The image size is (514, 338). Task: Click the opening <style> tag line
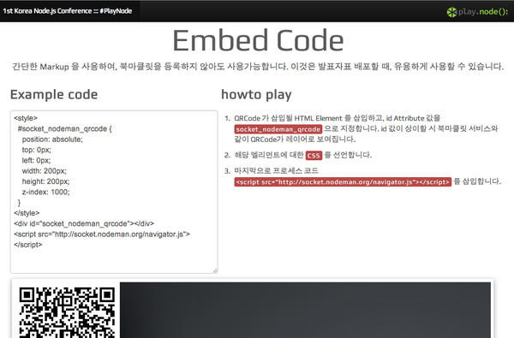[x=26, y=118]
